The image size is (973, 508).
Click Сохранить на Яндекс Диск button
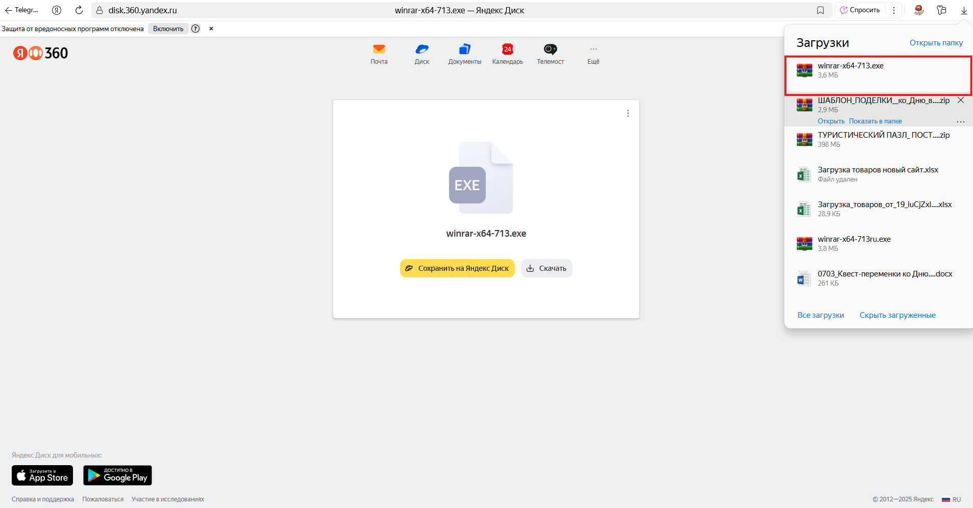457,268
